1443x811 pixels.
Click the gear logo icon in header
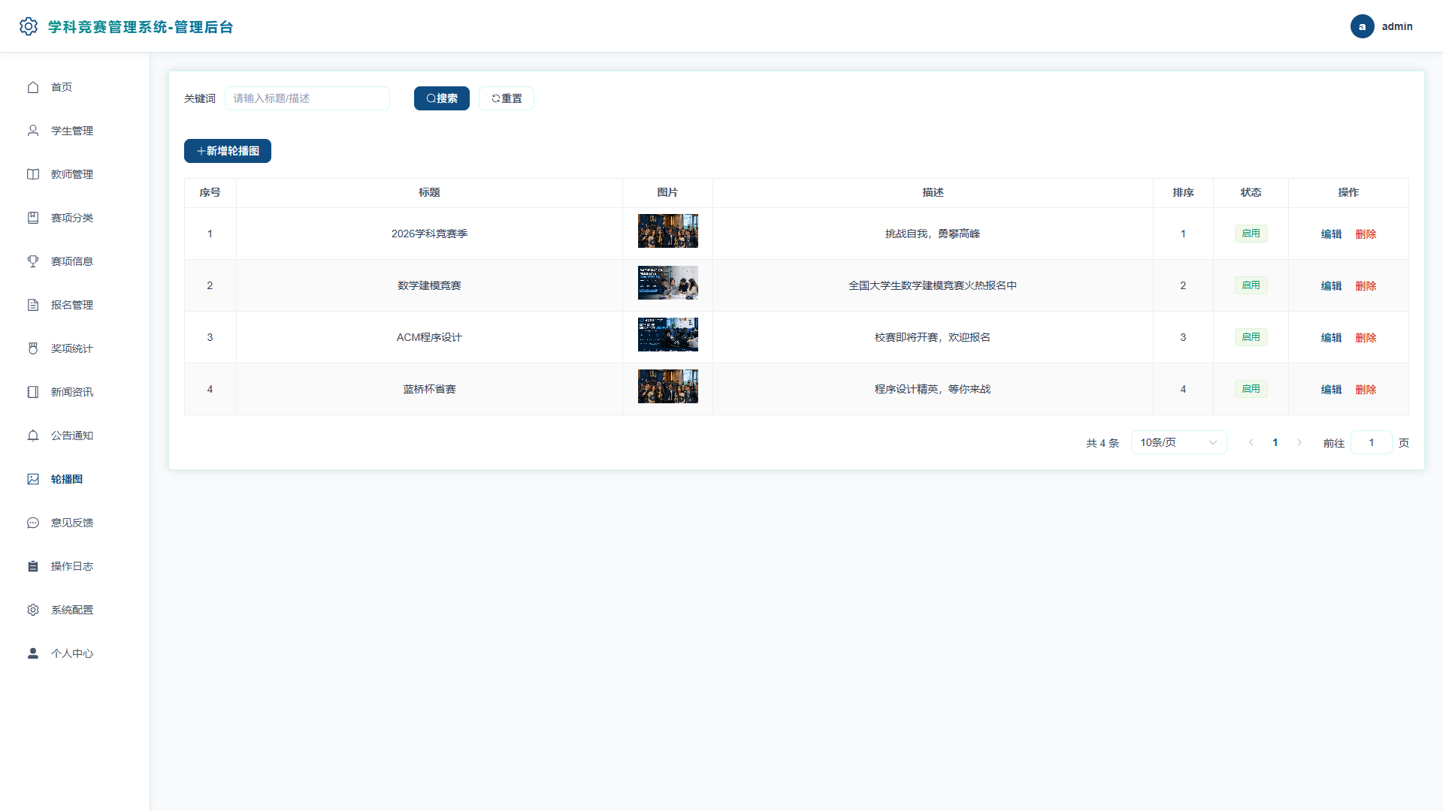coord(29,26)
